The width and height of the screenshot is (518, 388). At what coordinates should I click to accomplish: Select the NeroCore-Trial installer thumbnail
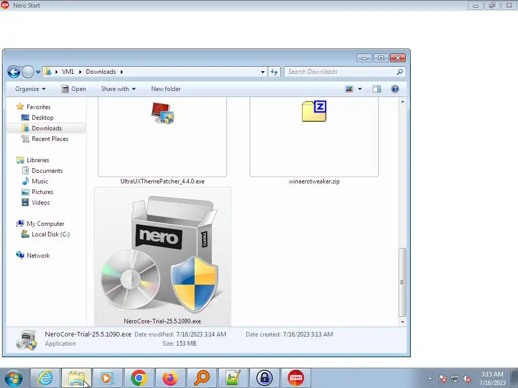(162, 254)
